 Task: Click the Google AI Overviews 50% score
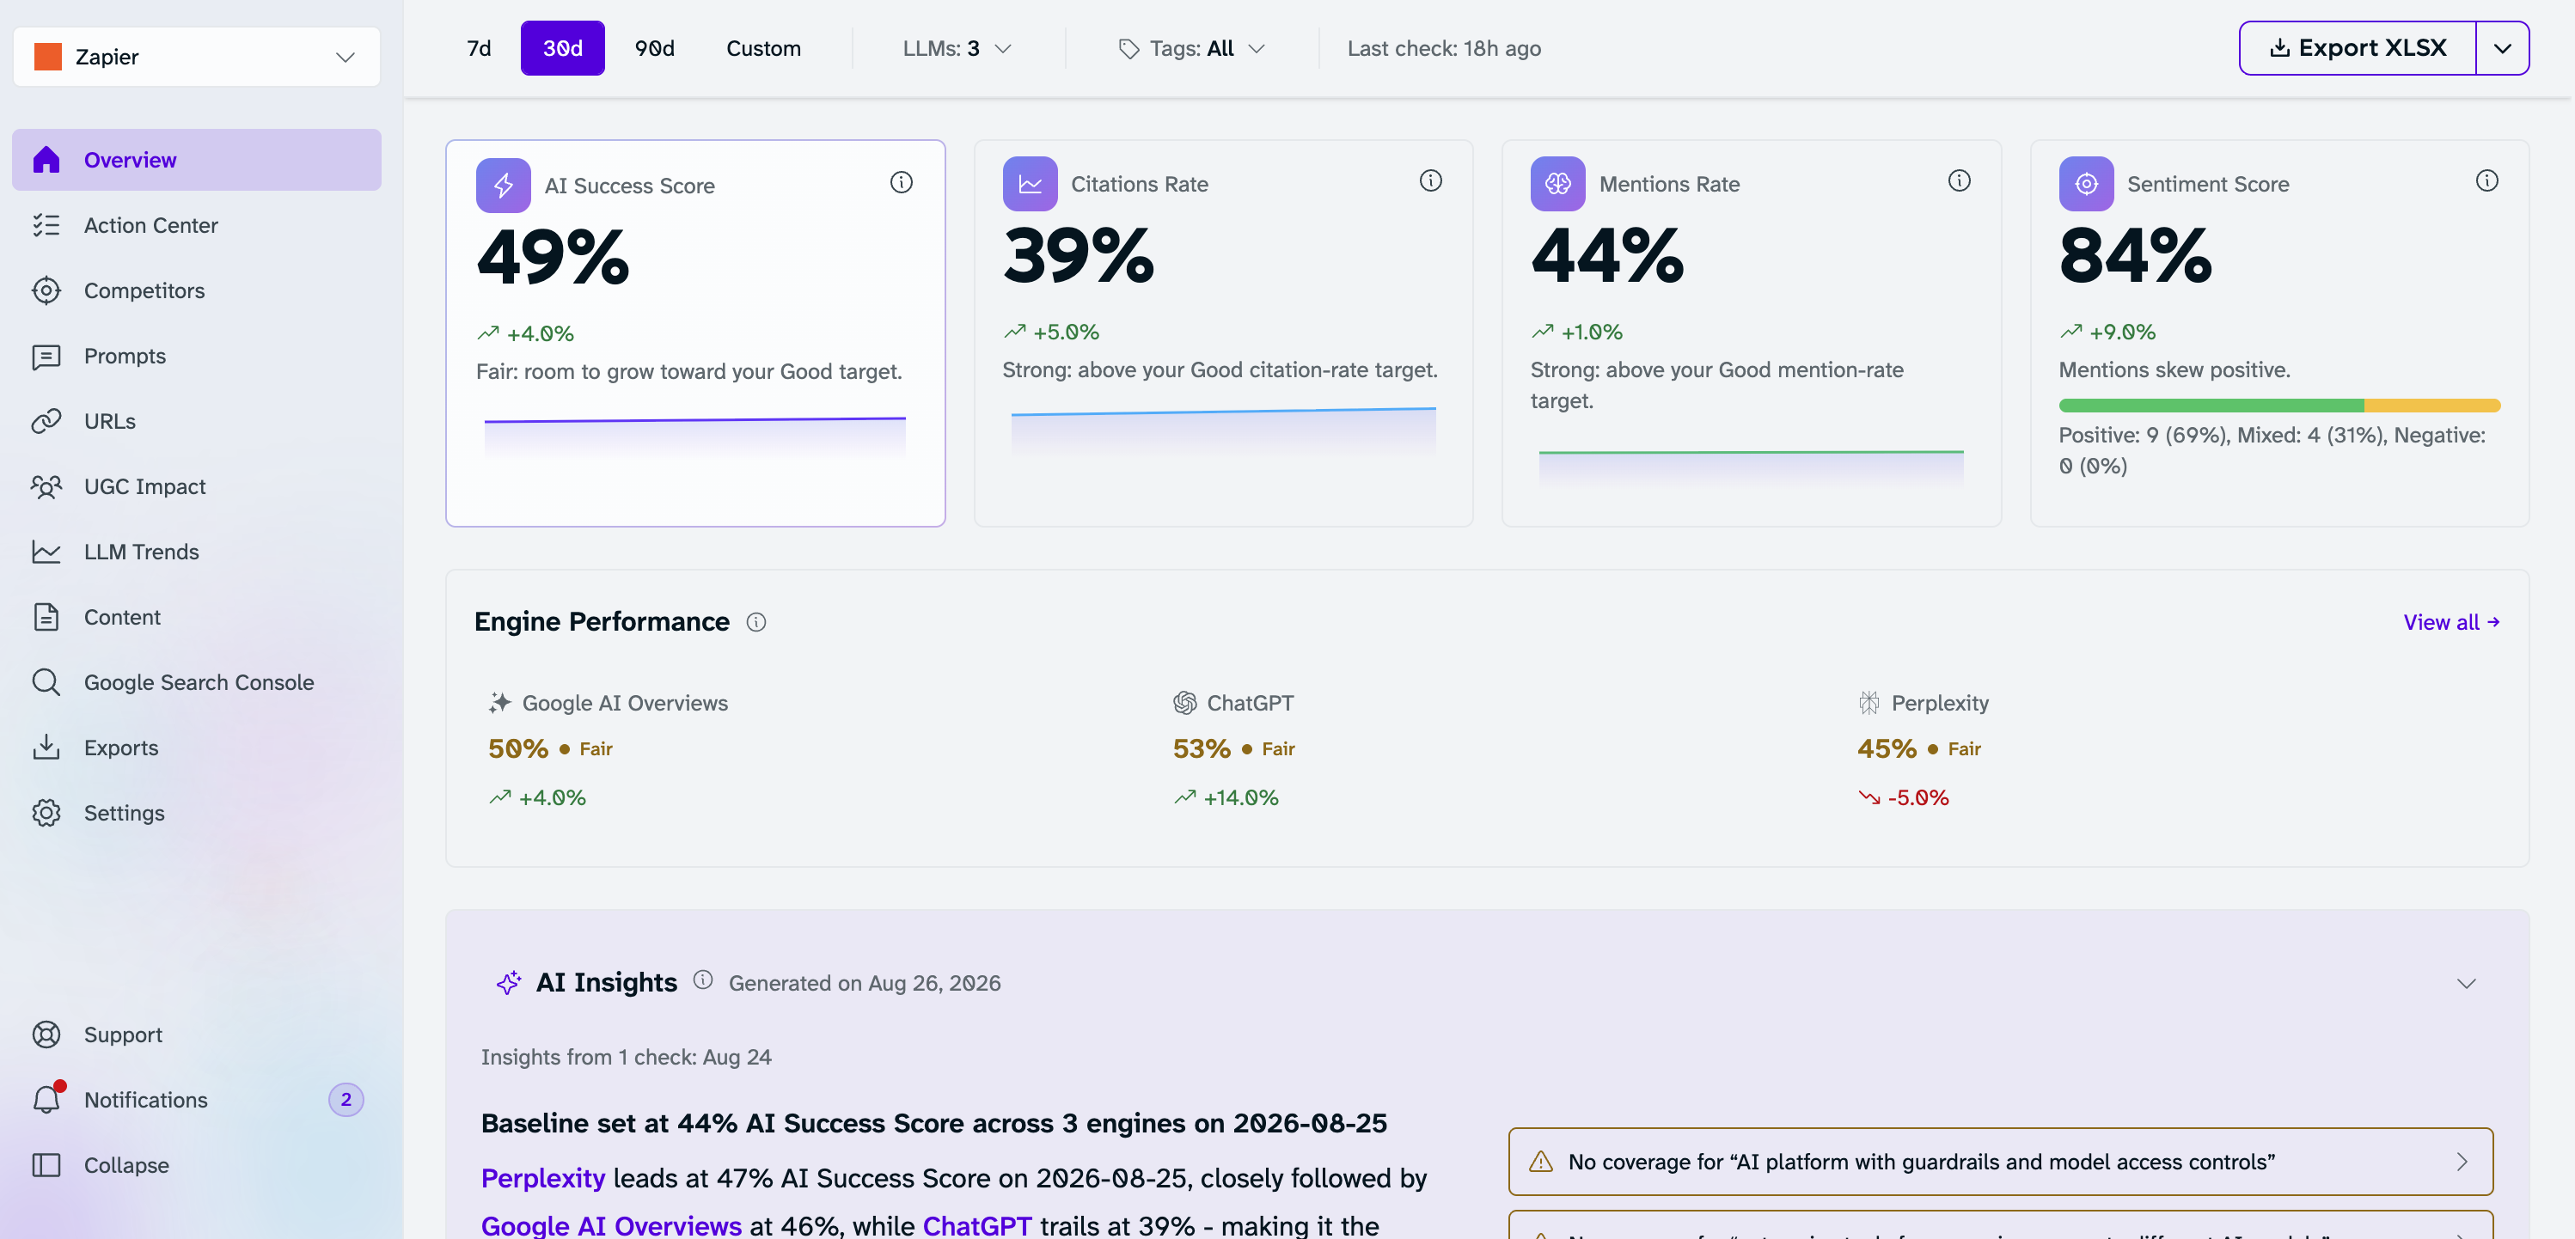(x=517, y=748)
